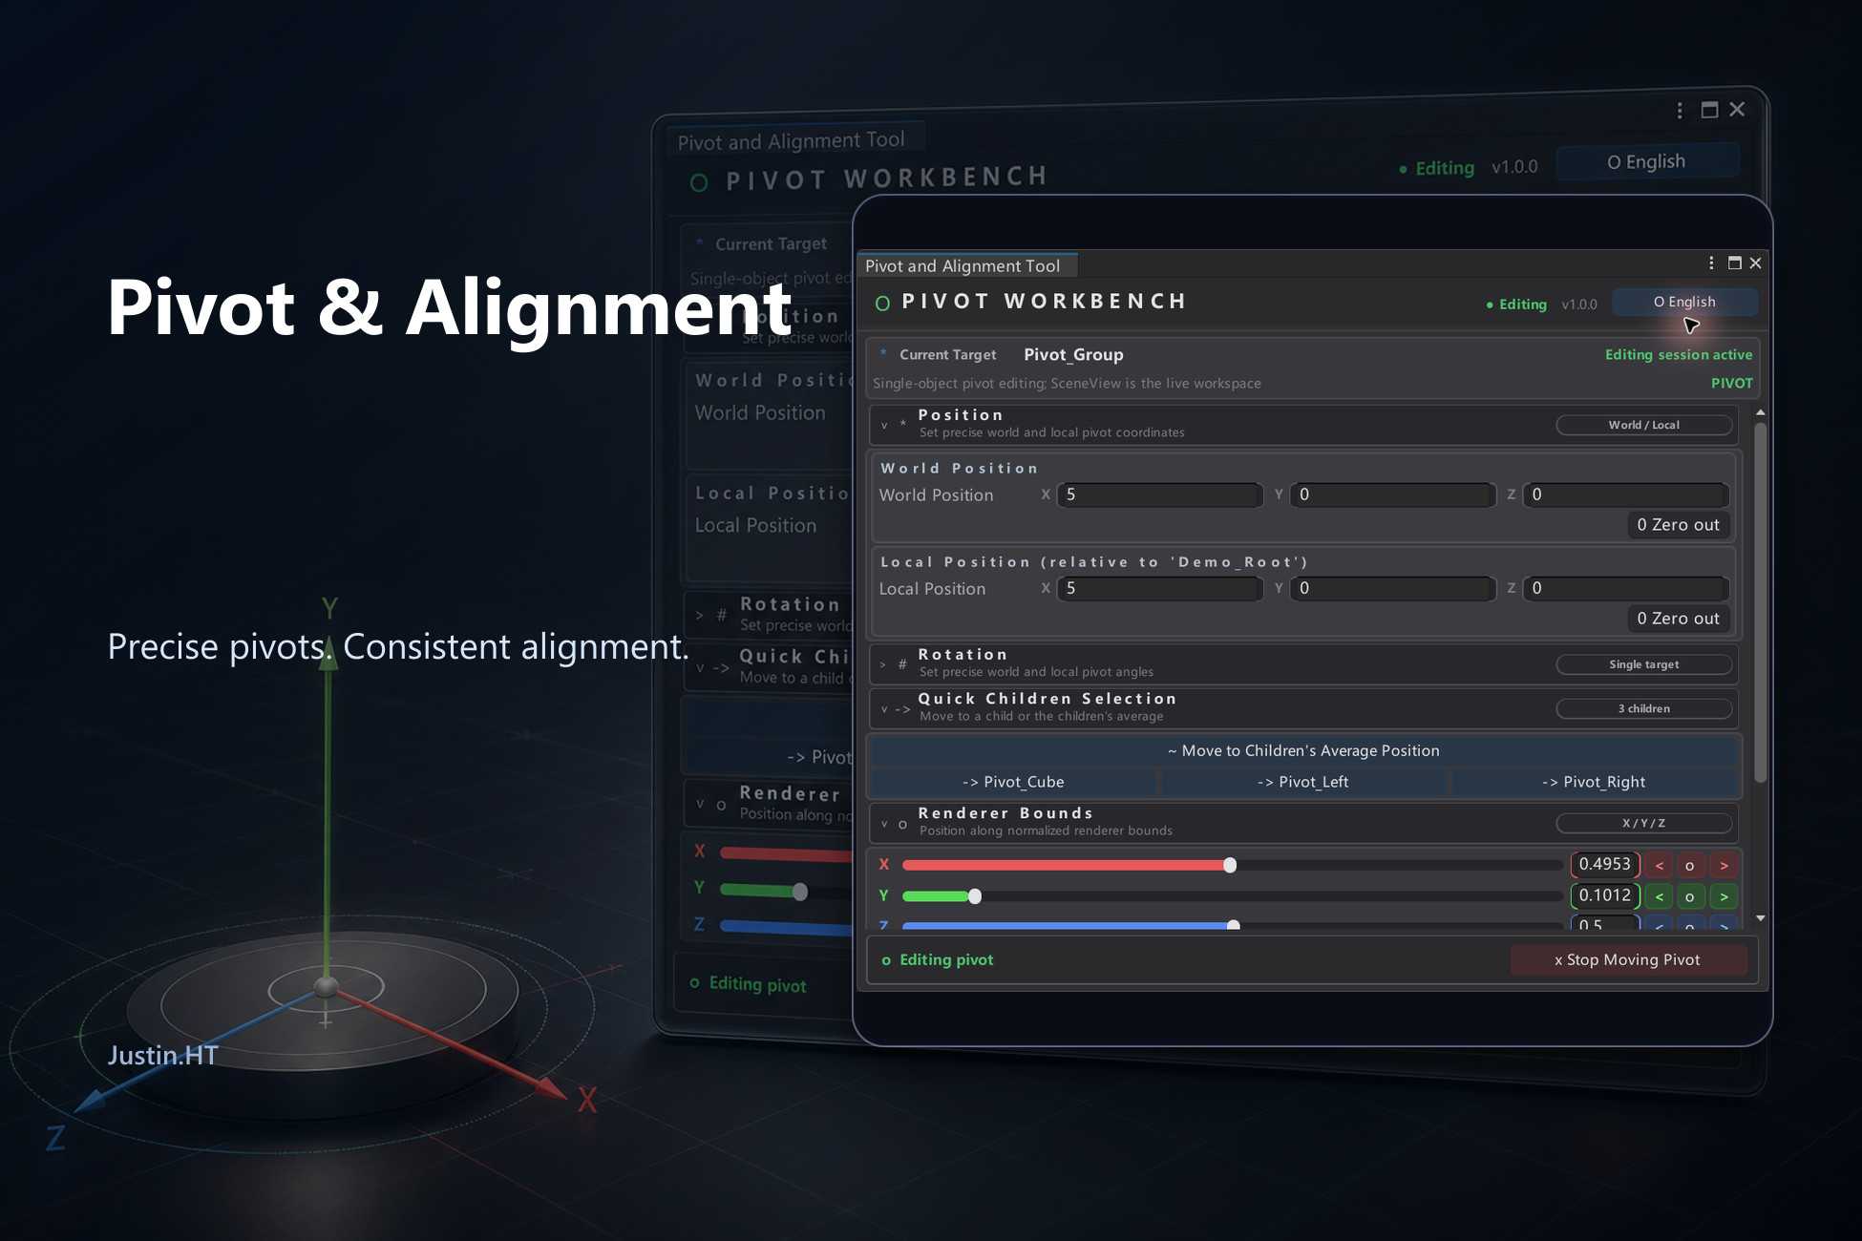Image resolution: width=1862 pixels, height=1241 pixels.
Task: Select the front Pivot and Alignment Tool tab
Action: [963, 265]
